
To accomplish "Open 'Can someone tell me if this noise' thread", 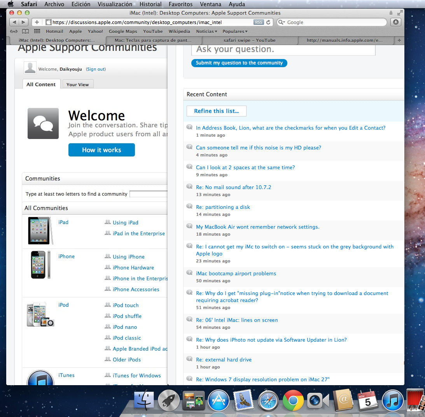I will coord(259,148).
